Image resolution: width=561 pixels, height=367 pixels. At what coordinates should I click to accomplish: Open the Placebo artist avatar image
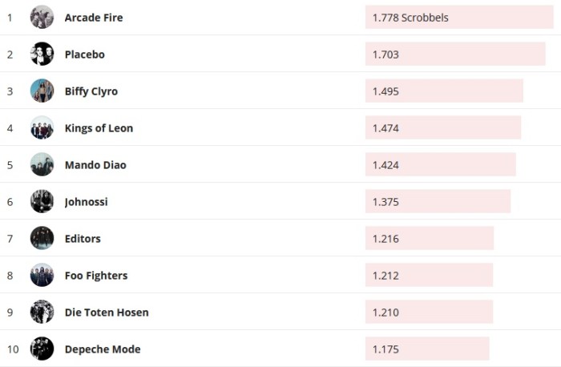pyautogui.click(x=42, y=54)
